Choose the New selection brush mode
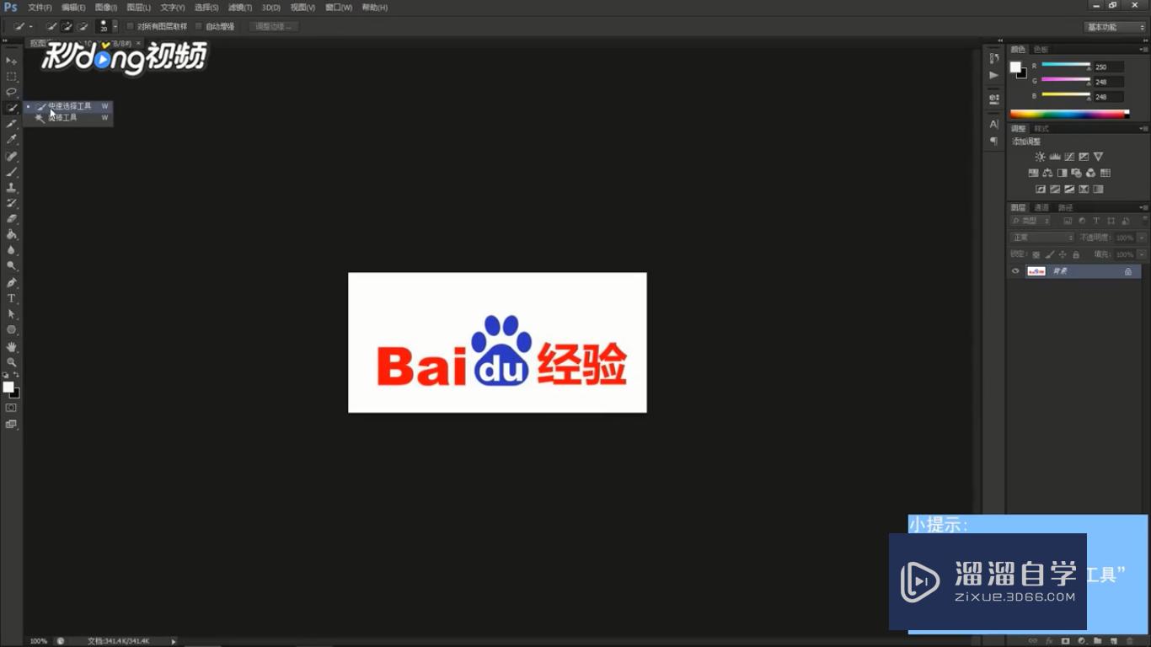Image resolution: width=1151 pixels, height=647 pixels. pos(51,27)
